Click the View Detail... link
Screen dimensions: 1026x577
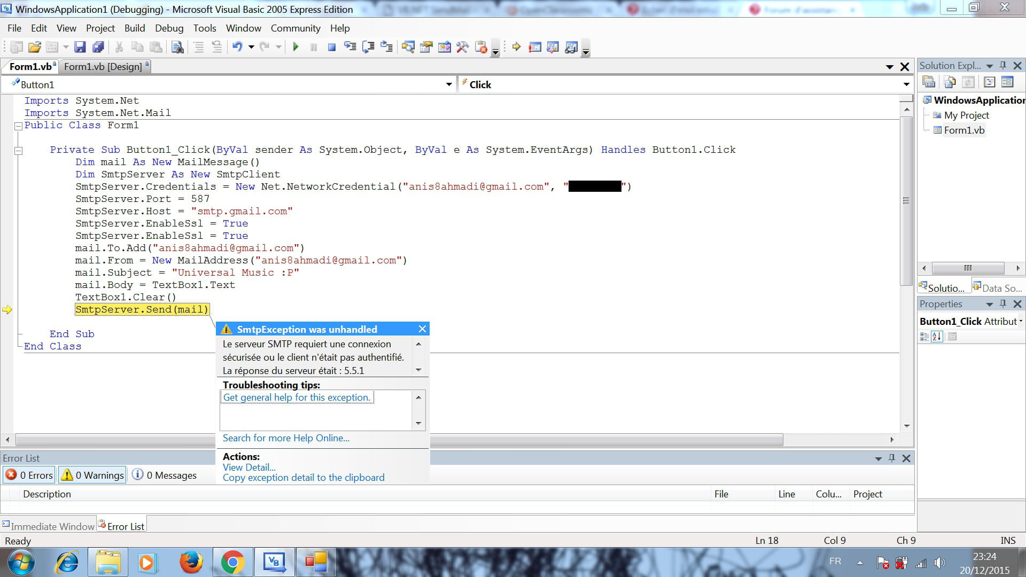[249, 467]
